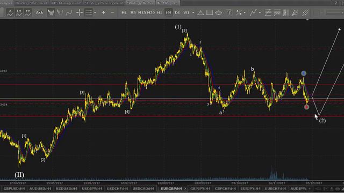
Task: Select the equidistant channel tool
Action: (x=268, y=13)
